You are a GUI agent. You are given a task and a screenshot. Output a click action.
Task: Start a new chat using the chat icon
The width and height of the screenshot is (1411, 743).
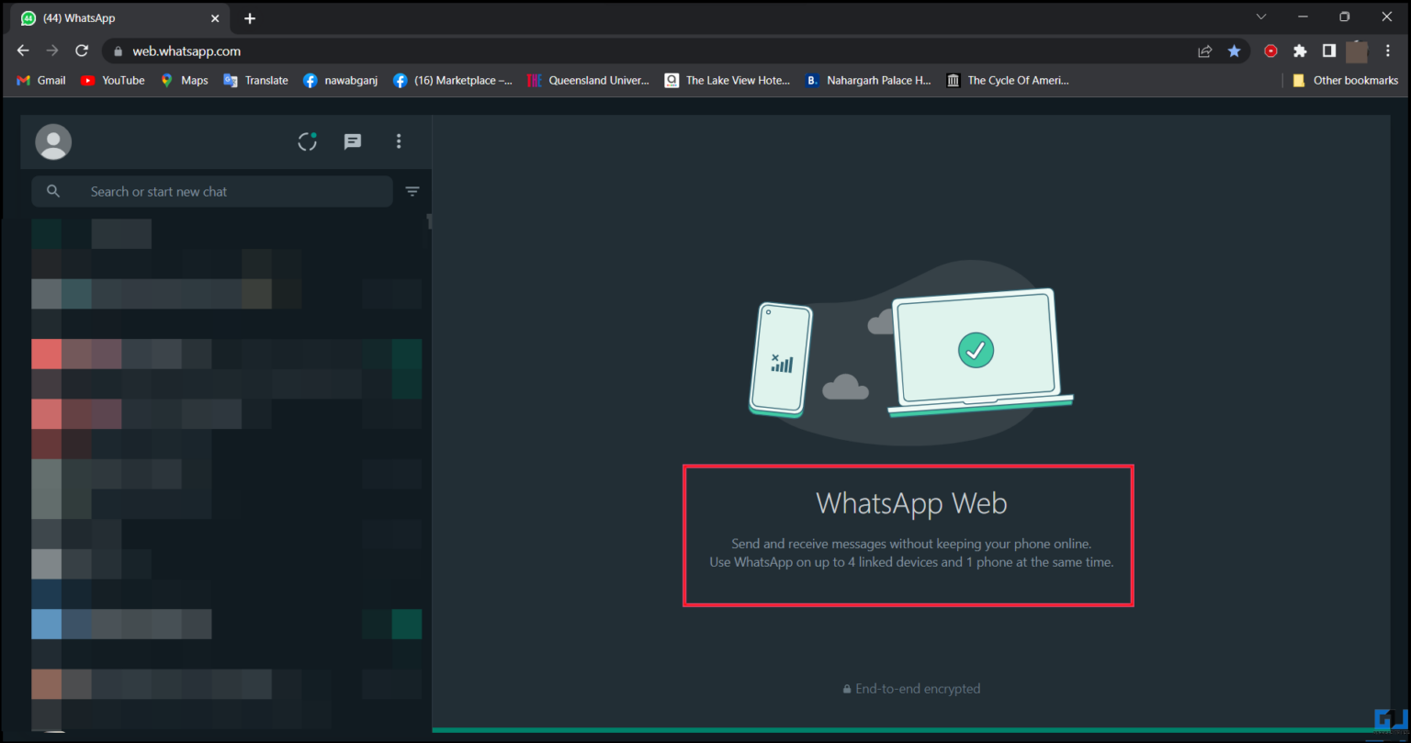click(x=352, y=141)
